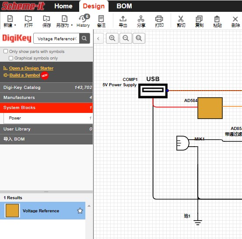Switch to the Design tab

(x=94, y=6)
